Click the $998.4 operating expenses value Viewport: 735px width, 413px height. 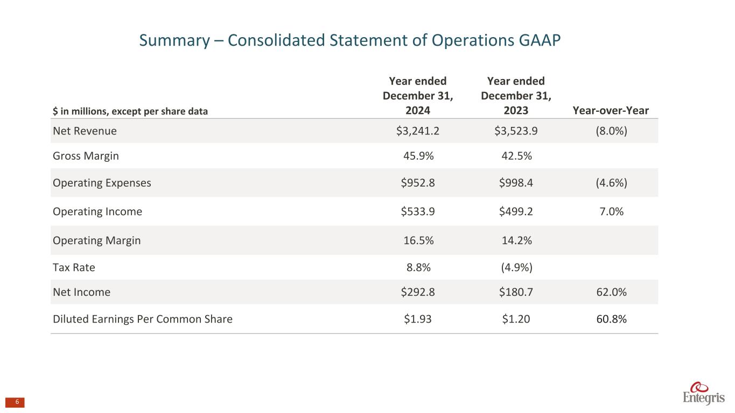(x=516, y=182)
